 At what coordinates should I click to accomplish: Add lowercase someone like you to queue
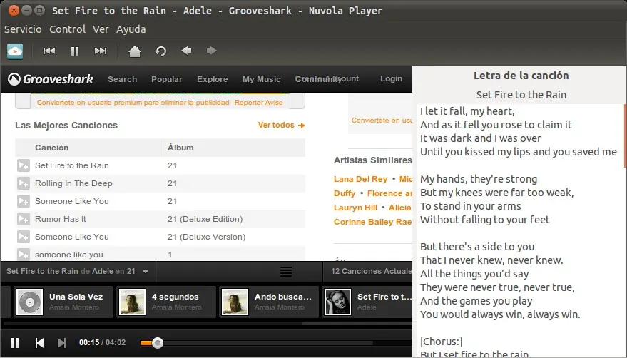click(24, 254)
